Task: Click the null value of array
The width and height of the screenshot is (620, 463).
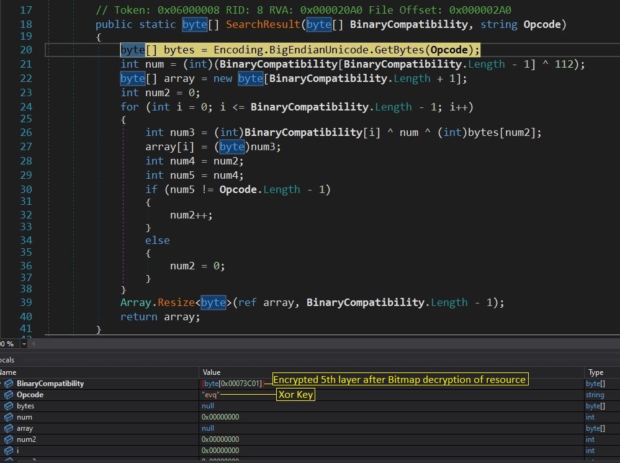Action: (x=207, y=428)
